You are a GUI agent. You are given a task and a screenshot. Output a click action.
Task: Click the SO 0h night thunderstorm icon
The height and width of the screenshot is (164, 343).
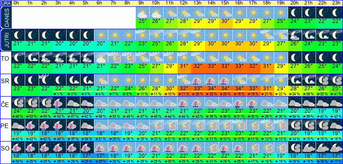(18, 147)
